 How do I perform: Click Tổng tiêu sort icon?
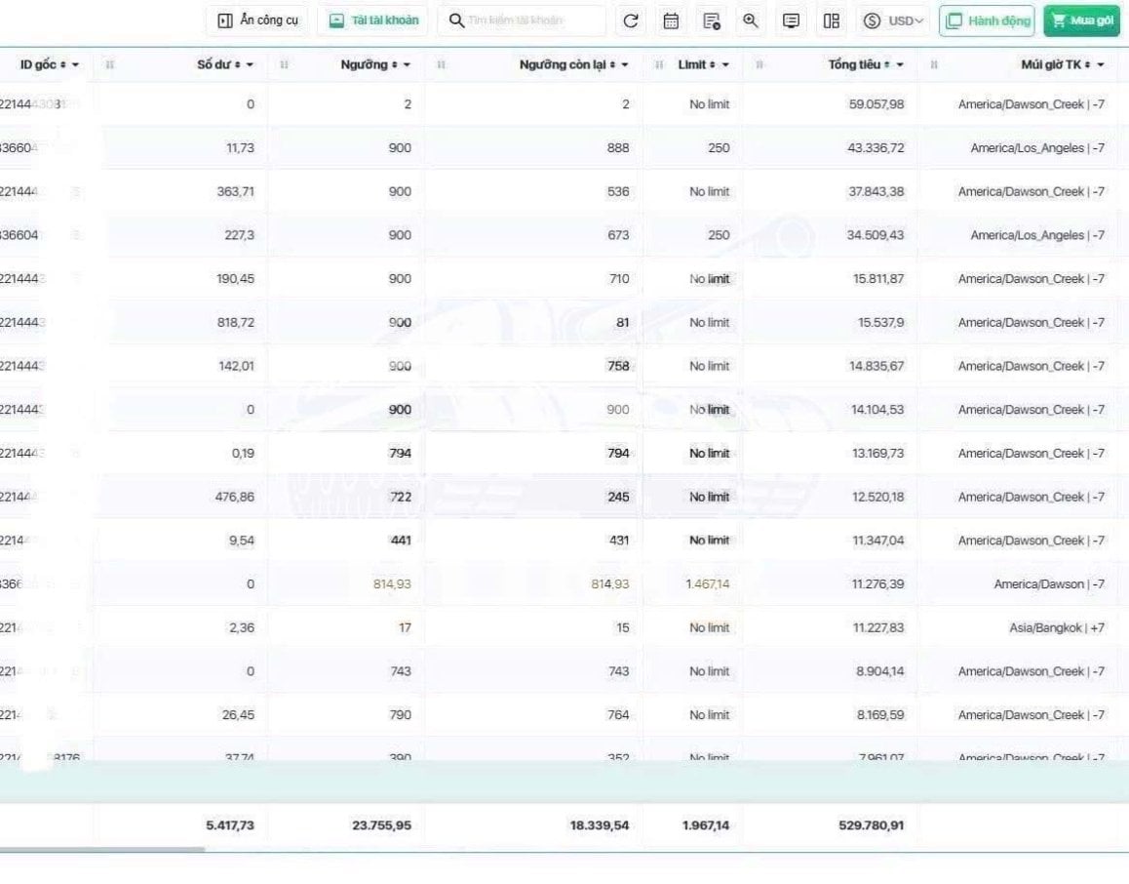tap(887, 64)
